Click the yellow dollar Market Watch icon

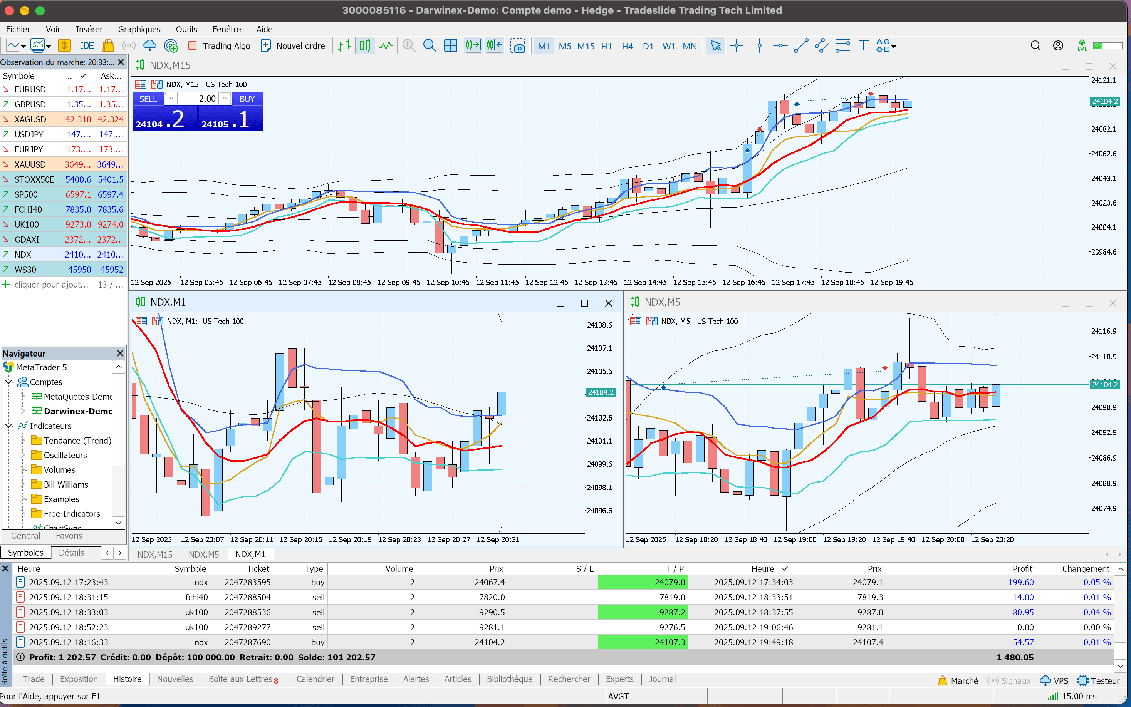click(x=64, y=46)
